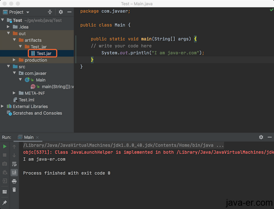Screen dimensions: 274x209
Task: Click the Scratches and Consoles icon
Action: pyautogui.click(x=9, y=113)
